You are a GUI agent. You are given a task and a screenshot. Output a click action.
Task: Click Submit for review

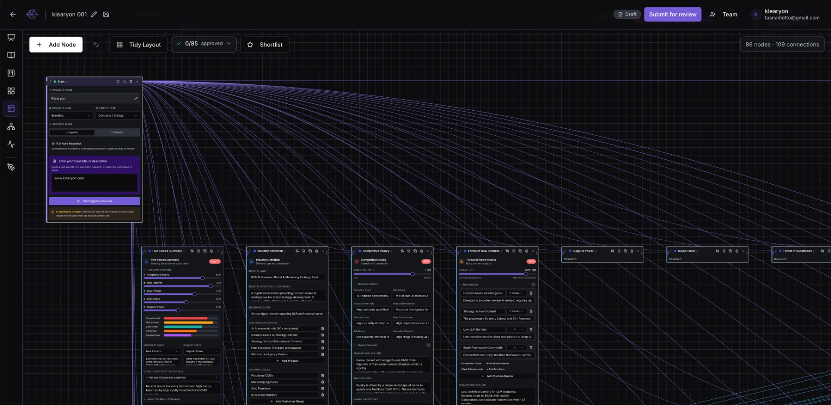(x=673, y=14)
